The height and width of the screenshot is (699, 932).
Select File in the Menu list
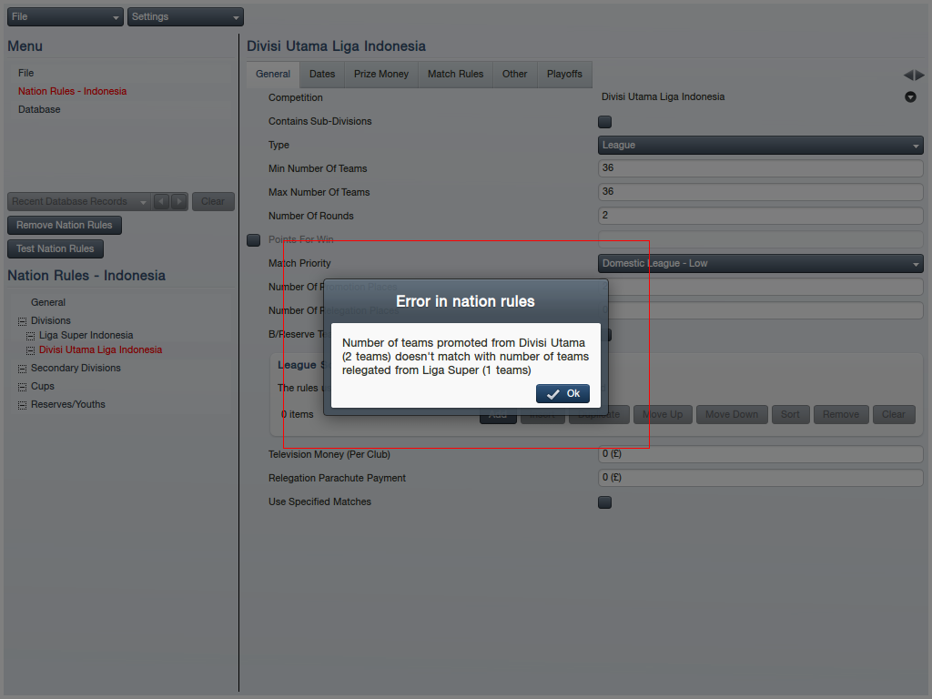[x=25, y=73]
